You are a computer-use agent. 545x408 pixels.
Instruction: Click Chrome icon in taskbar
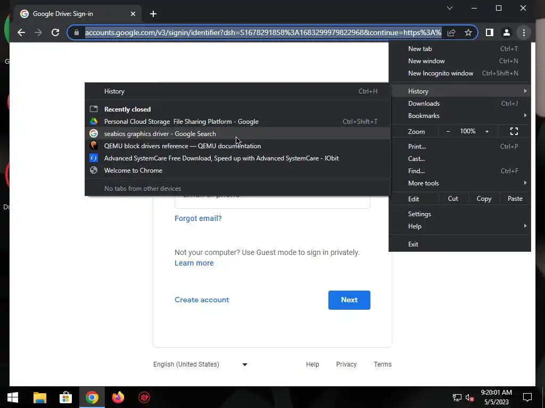(92, 397)
